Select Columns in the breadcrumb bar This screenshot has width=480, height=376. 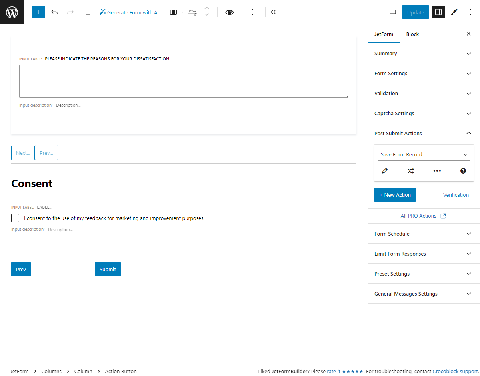coord(51,371)
